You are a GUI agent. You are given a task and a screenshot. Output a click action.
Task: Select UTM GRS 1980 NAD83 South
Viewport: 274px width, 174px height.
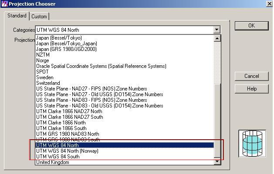click(x=125, y=140)
